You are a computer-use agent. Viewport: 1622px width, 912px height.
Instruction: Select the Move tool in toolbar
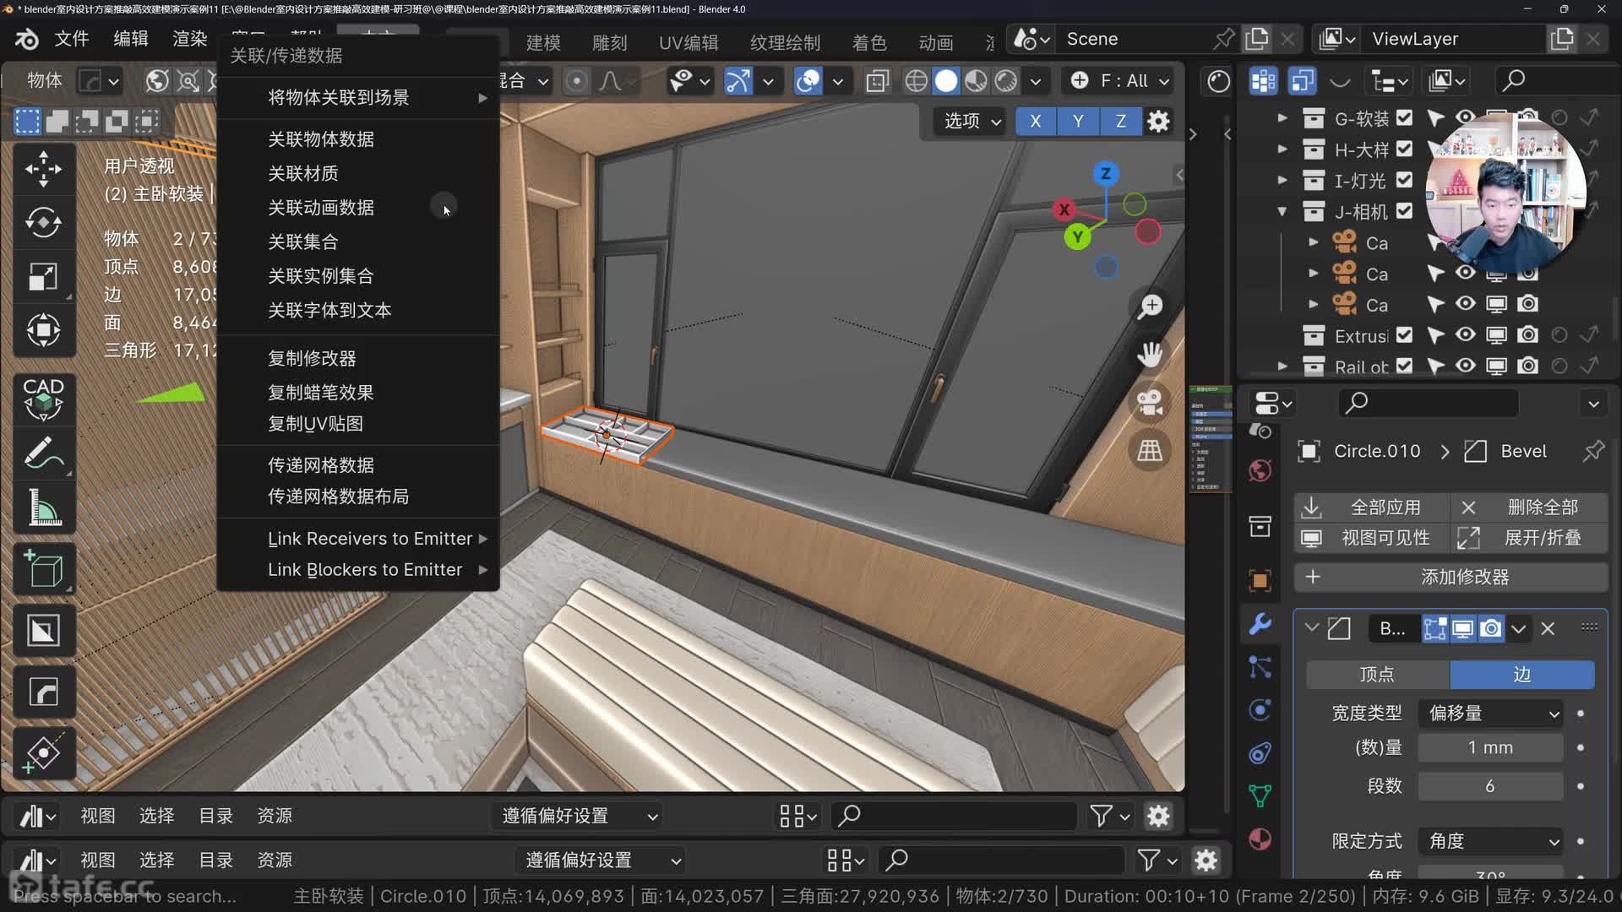tap(43, 169)
